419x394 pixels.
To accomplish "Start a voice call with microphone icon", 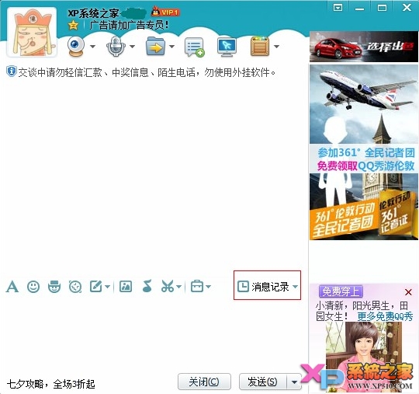I will pyautogui.click(x=116, y=46).
